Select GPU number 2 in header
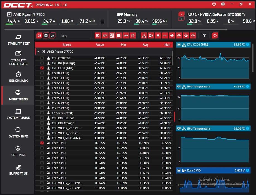The width and height of the screenshot is (256, 195). pos(182,19)
